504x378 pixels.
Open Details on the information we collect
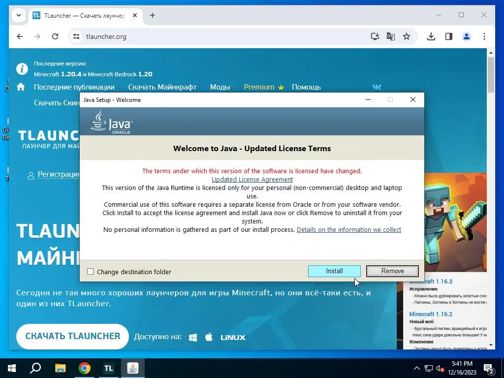(x=349, y=229)
